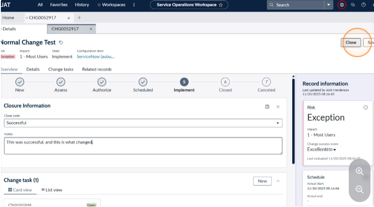Open the ServiceNow configuration item link
Screen dimensions: 374x207
coord(95,57)
